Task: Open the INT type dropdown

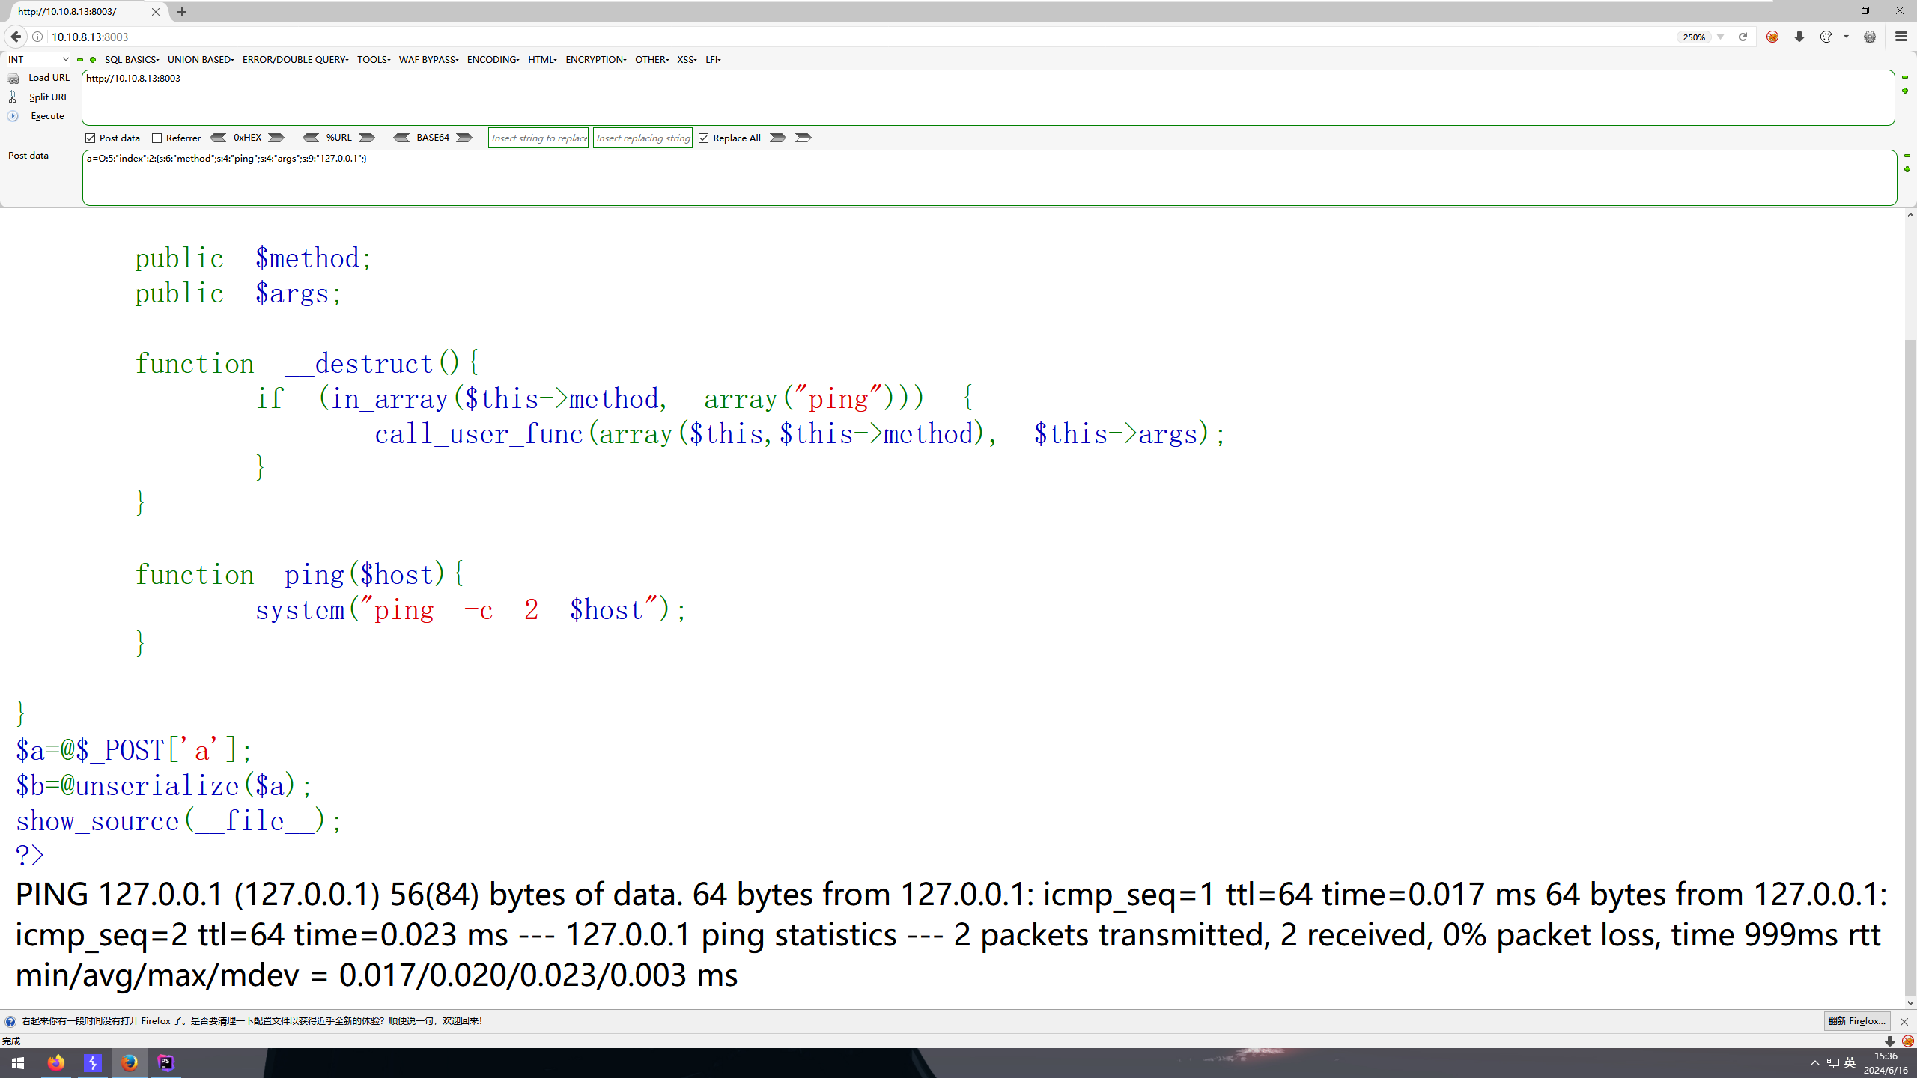Action: tap(38, 60)
